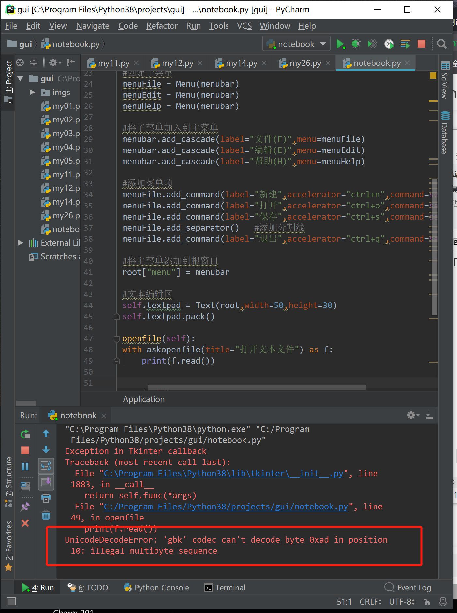Open Search Everywhere magnifier icon

point(442,44)
